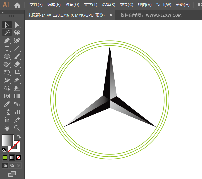Image resolution: width=202 pixels, height=179 pixels.
Task: Choose the Lasso tool
Action: click(17, 32)
